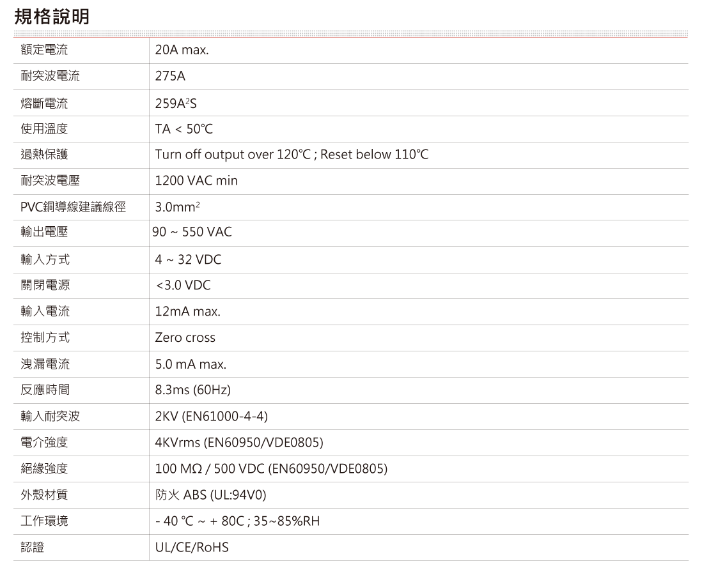The image size is (702, 568).
Task: Click the 20A max. value
Action: (182, 50)
